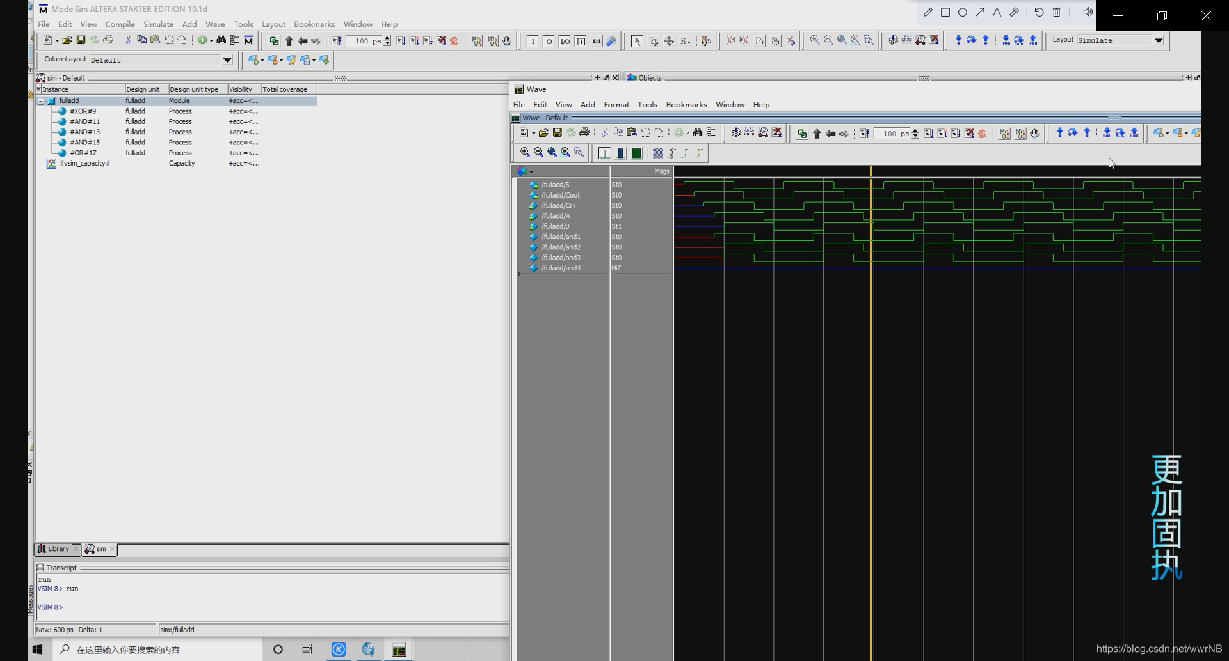The image size is (1229, 661).
Task: Collapse the fulladd instance tree node
Action: coord(41,101)
